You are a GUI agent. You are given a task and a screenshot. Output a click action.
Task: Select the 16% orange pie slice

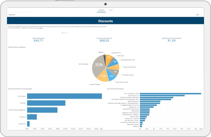[103, 76]
